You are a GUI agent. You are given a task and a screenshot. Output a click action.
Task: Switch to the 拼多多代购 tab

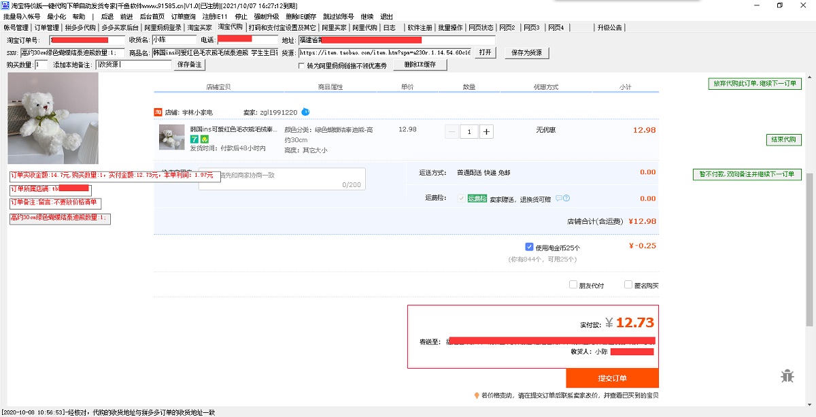(80, 28)
